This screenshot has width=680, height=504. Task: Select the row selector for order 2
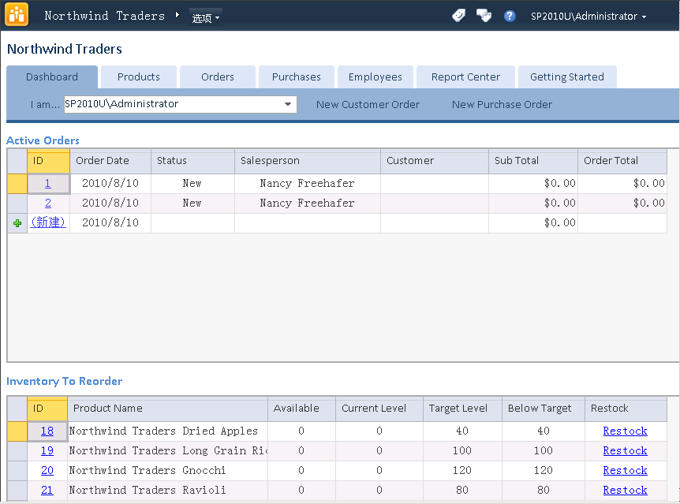click(17, 203)
